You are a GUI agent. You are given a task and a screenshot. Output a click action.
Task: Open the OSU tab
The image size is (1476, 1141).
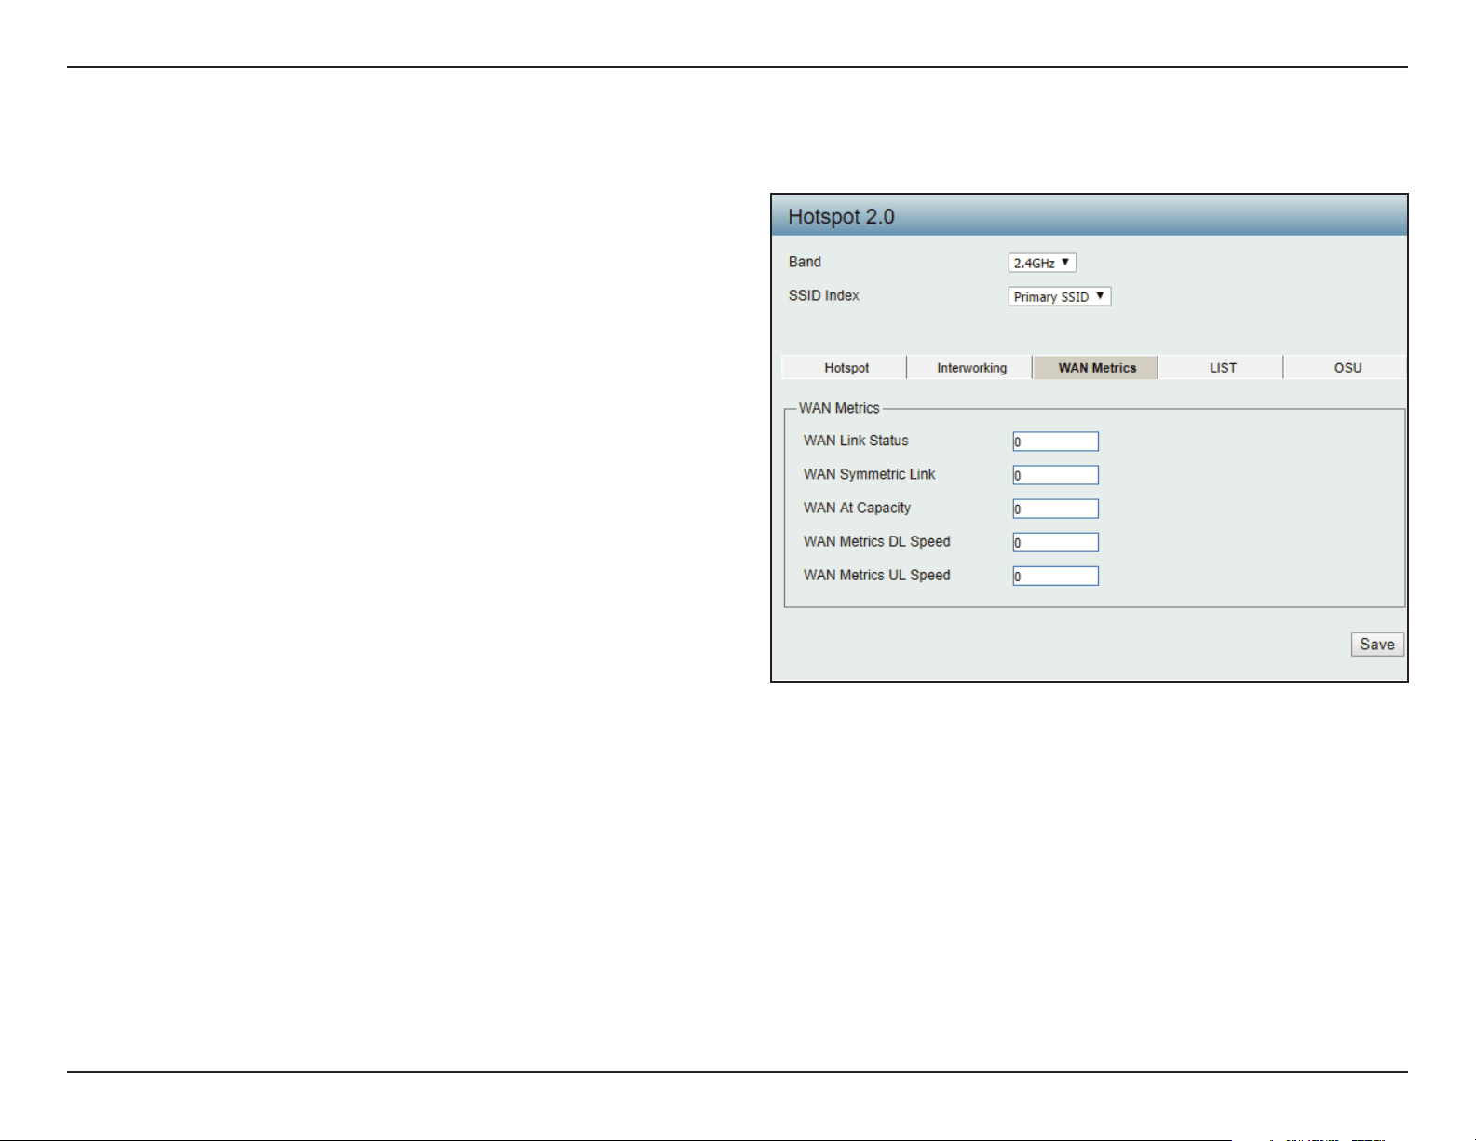click(1347, 368)
